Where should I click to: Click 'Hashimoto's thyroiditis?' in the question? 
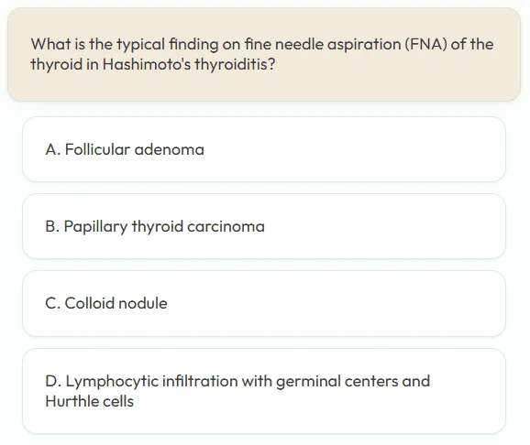[x=189, y=64]
